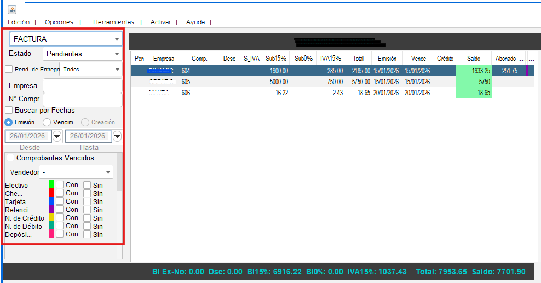Enable the Buscar por Fechas checkbox
Image resolution: width=541 pixels, height=283 pixels.
9,111
